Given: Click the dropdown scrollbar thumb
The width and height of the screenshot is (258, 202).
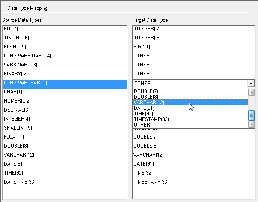Looking at the screenshot, I should point(252,115).
